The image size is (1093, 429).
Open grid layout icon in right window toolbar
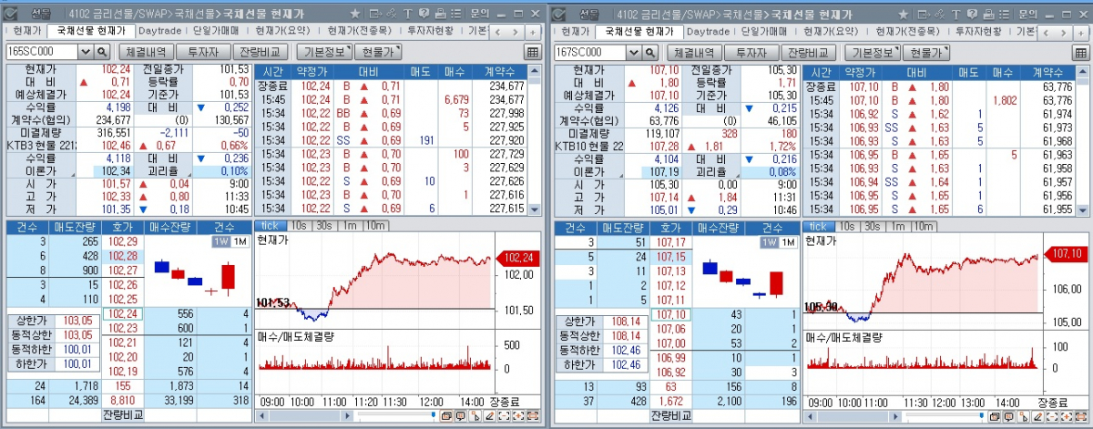tap(1082, 53)
